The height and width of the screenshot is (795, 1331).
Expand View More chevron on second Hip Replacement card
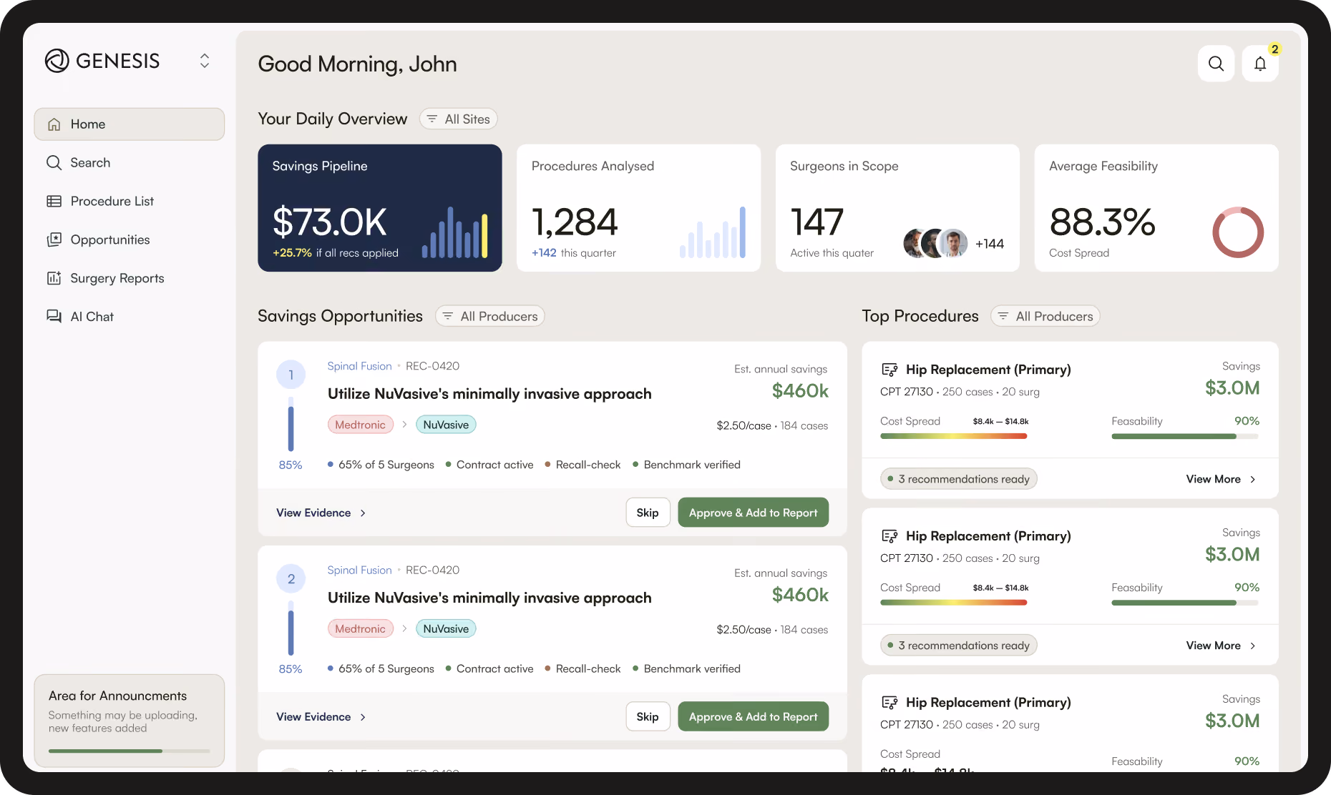pyautogui.click(x=1252, y=646)
